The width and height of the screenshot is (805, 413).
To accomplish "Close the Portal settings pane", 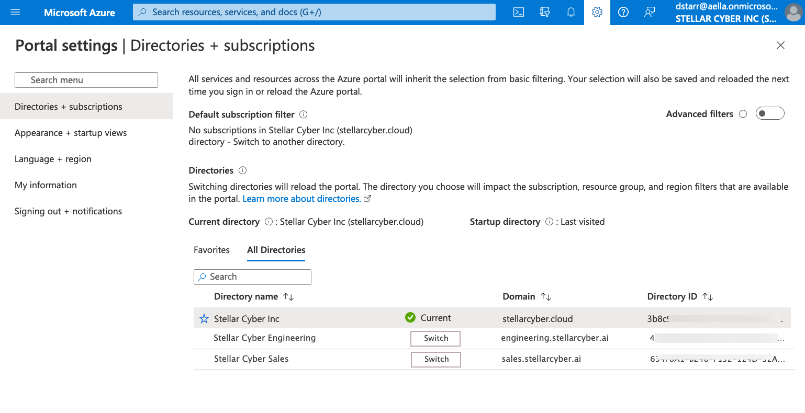I will click(780, 45).
